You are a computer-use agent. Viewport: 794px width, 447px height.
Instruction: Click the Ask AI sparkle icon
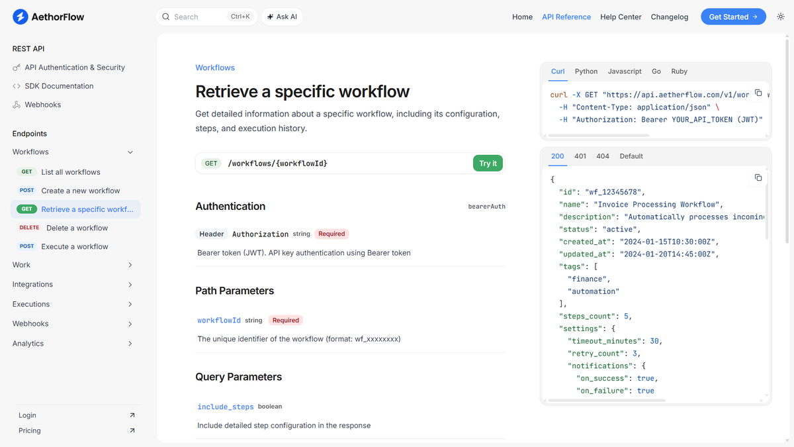point(270,16)
